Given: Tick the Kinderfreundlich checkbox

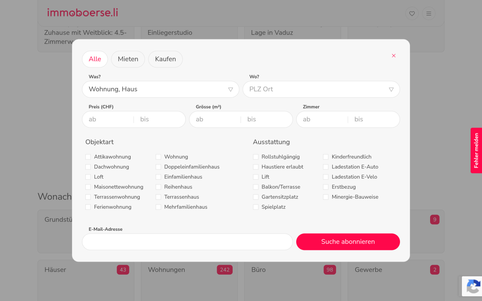Looking at the screenshot, I should coord(326,157).
